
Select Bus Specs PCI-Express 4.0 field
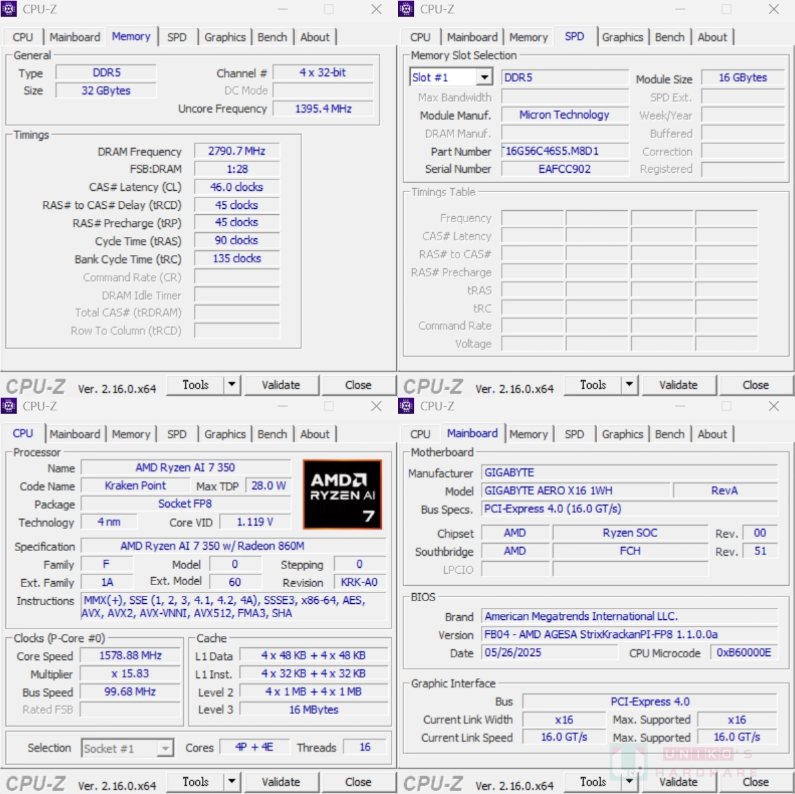(x=629, y=509)
